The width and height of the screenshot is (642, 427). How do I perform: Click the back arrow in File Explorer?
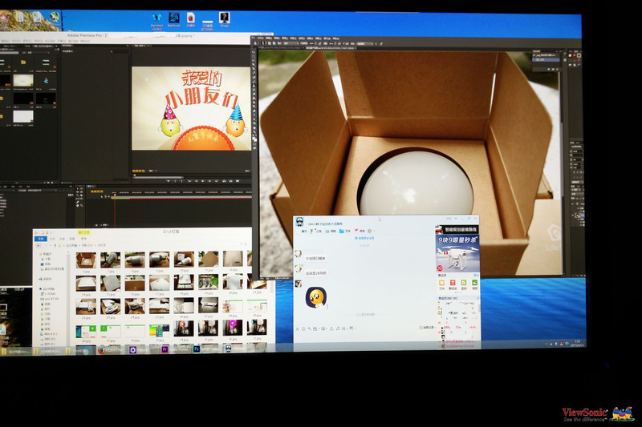(x=39, y=245)
